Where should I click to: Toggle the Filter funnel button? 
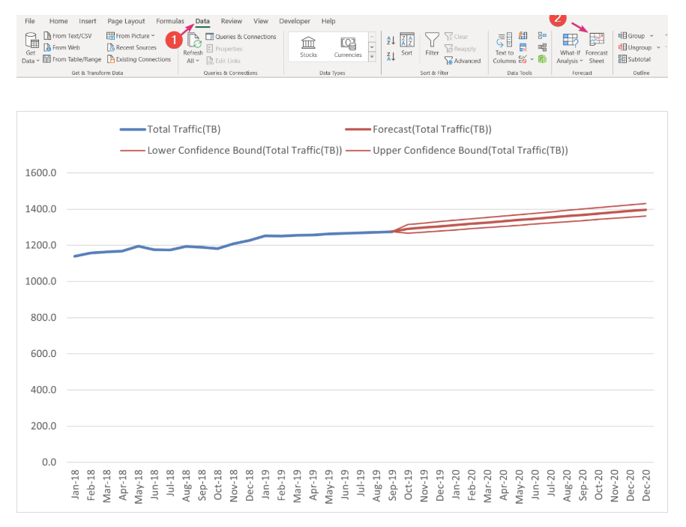(432, 45)
